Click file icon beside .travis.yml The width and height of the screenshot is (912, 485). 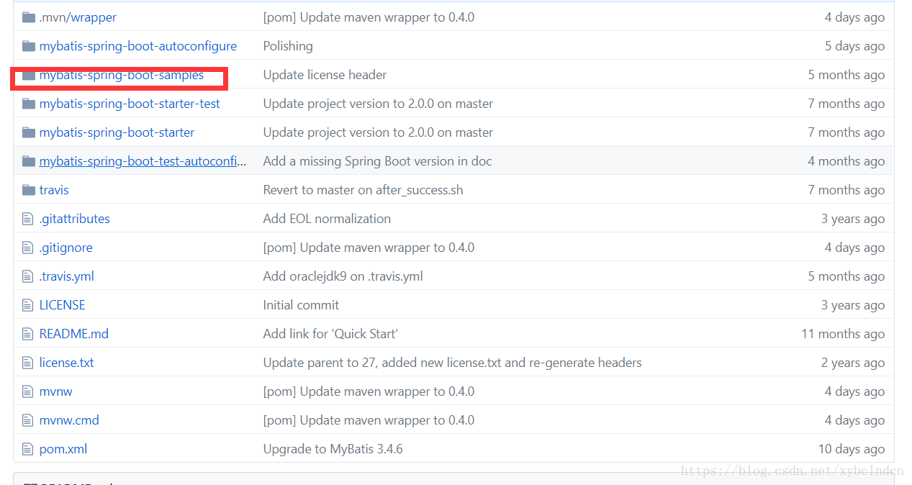point(28,276)
